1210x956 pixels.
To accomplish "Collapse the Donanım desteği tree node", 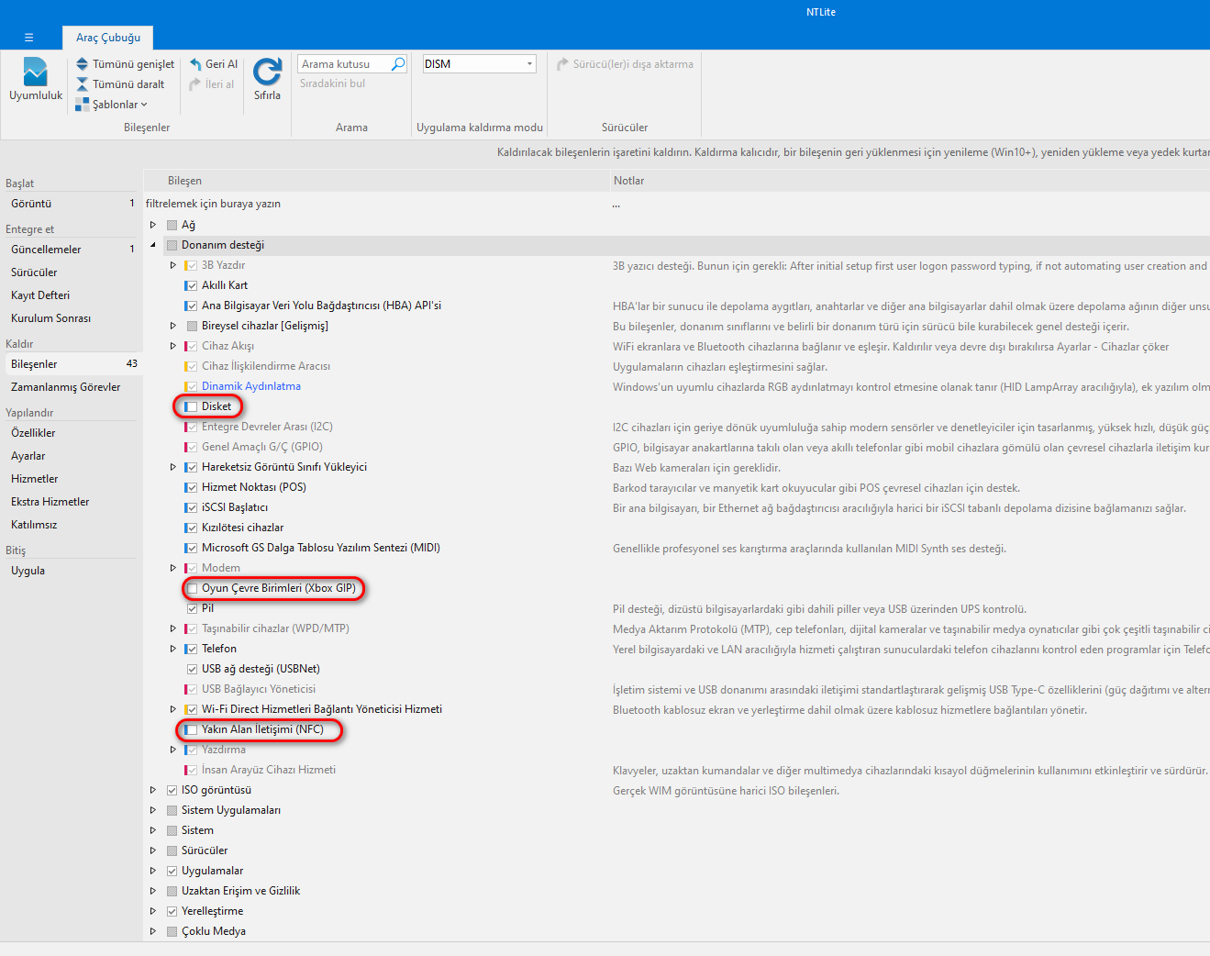I will (x=153, y=245).
